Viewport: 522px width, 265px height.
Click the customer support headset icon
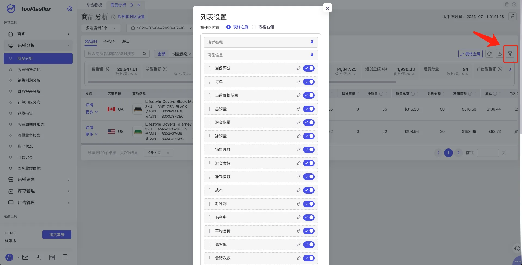point(517,248)
